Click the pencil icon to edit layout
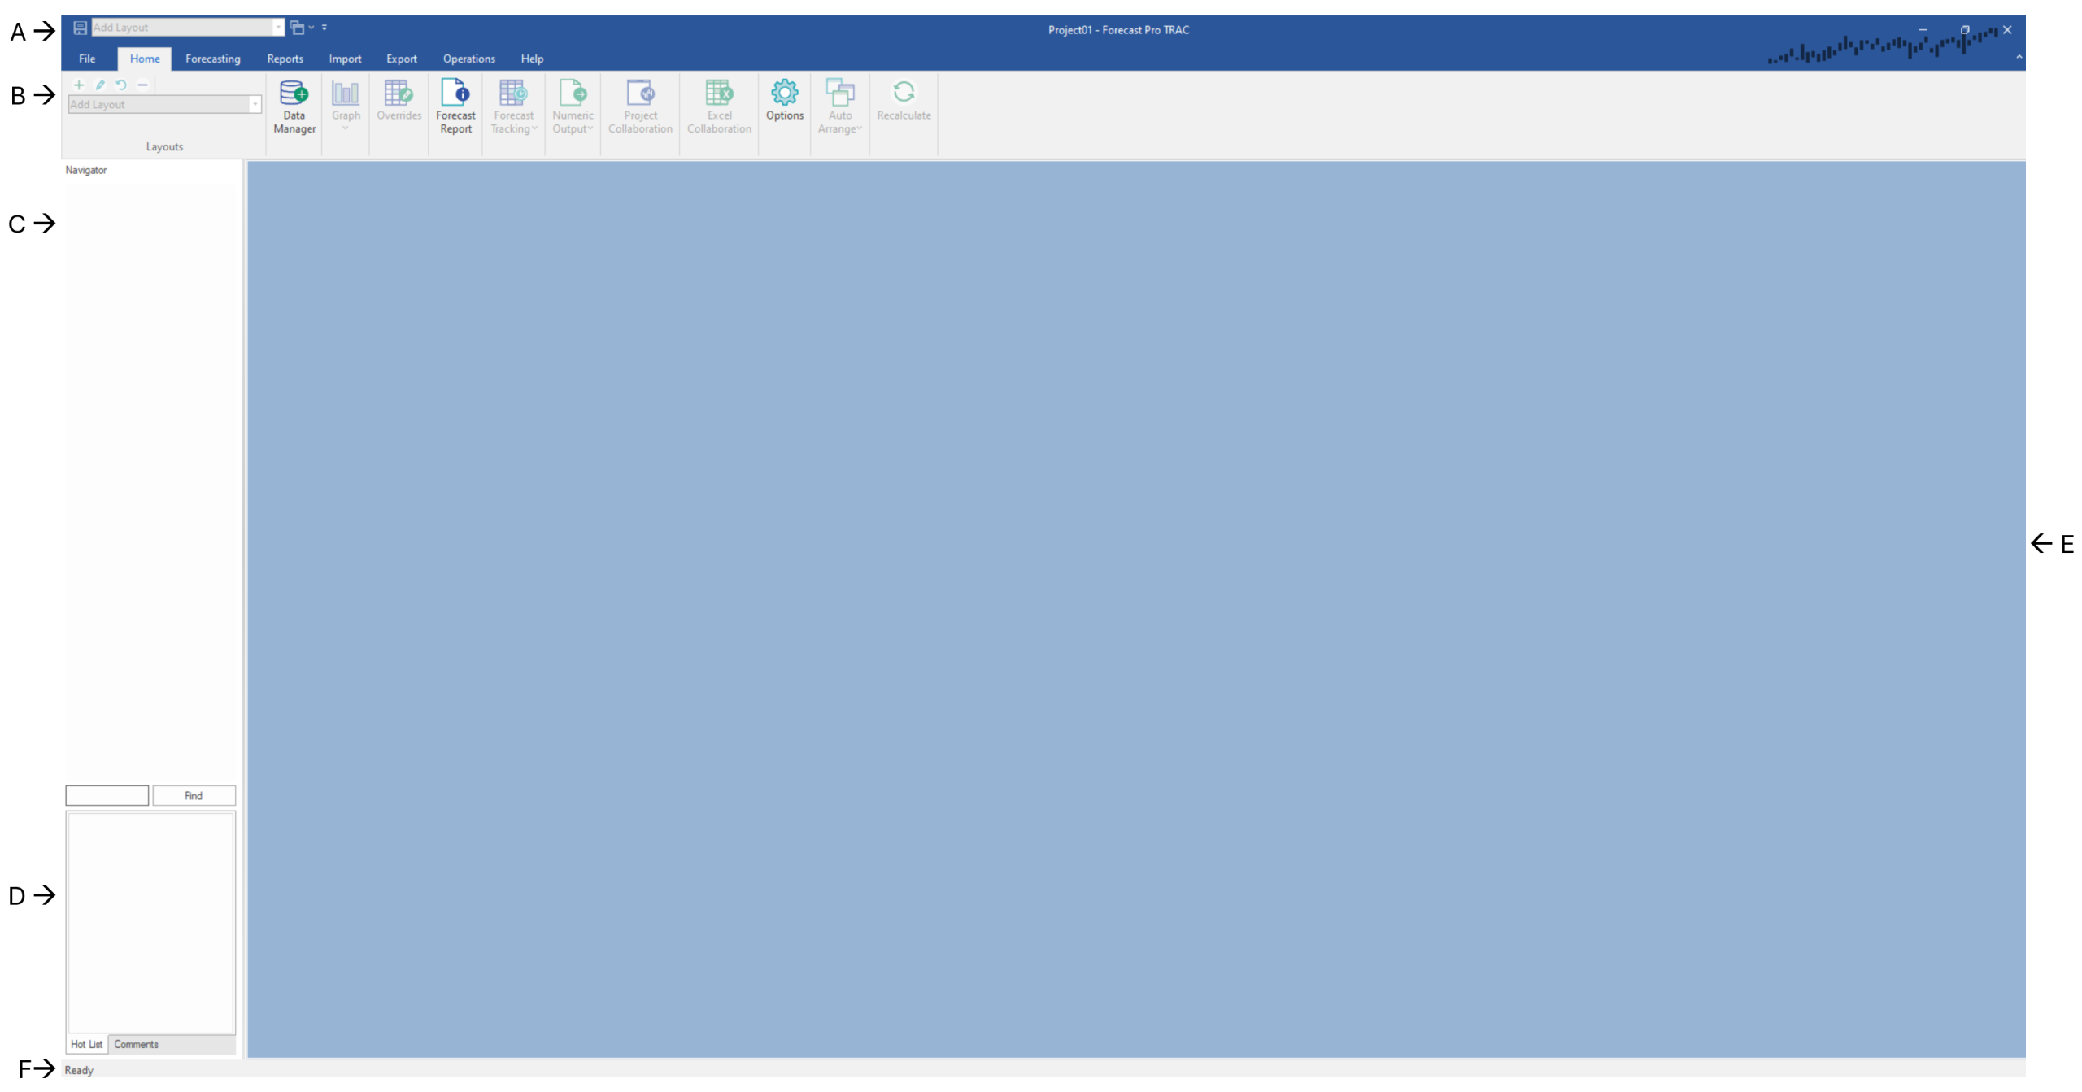Screen dimensions: 2082x1092 point(100,85)
